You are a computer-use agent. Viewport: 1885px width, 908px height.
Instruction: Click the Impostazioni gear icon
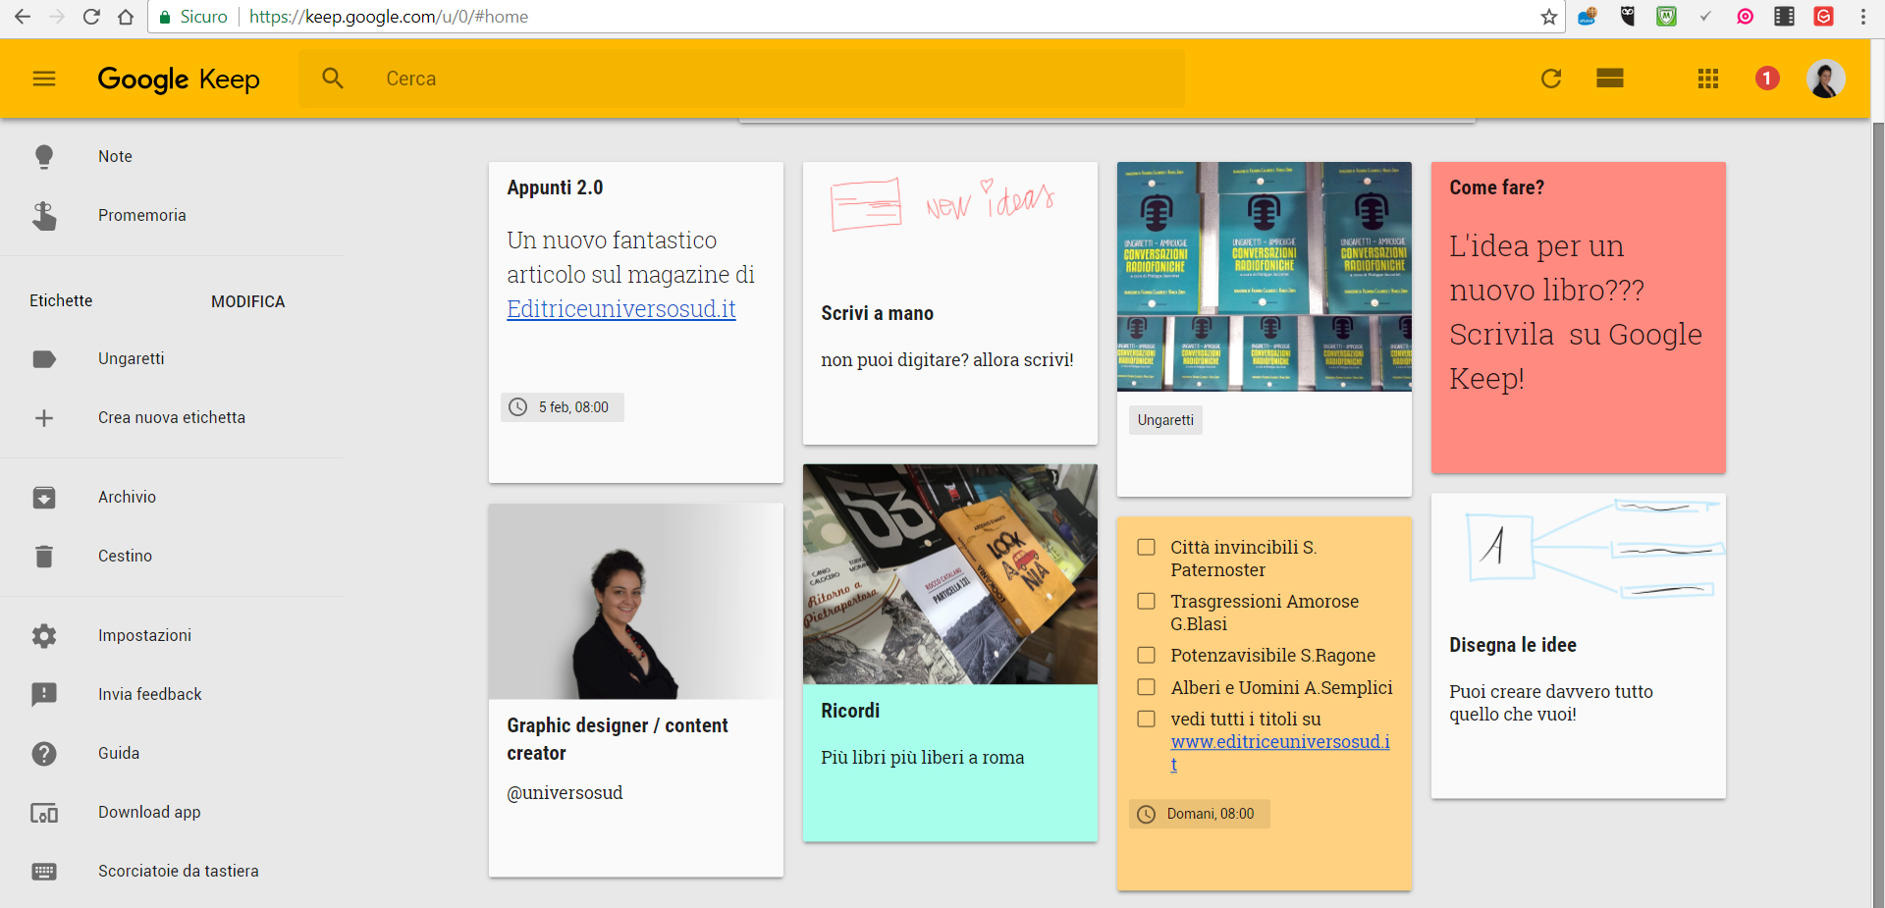tap(44, 636)
